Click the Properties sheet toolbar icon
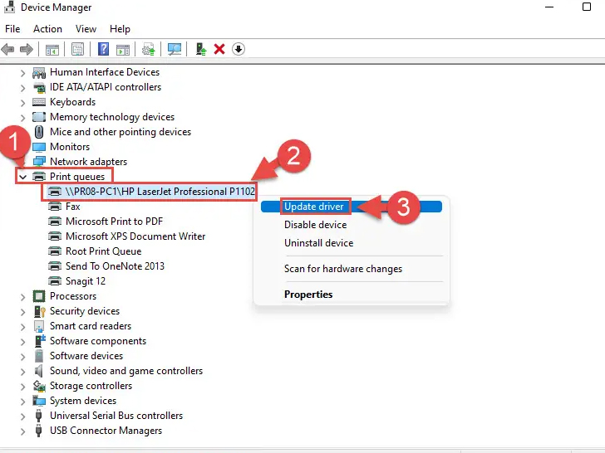The height and width of the screenshot is (453, 605). (x=77, y=49)
